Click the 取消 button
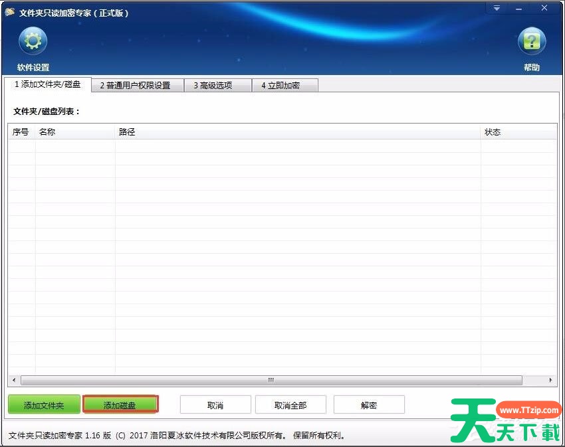Image resolution: width=565 pixels, height=447 pixels. pyautogui.click(x=215, y=405)
